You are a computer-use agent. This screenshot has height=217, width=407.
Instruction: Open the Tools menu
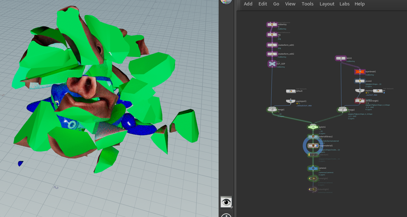(x=308, y=4)
